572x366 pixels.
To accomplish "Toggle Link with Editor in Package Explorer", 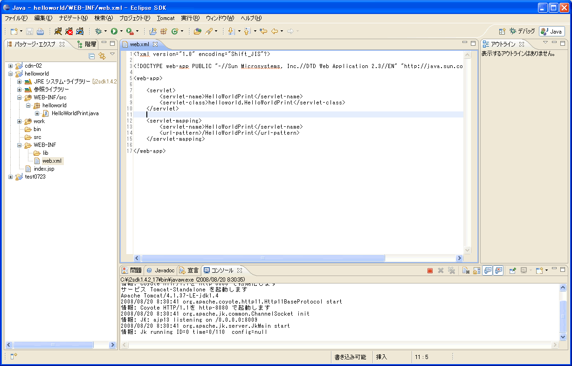I will (x=102, y=56).
